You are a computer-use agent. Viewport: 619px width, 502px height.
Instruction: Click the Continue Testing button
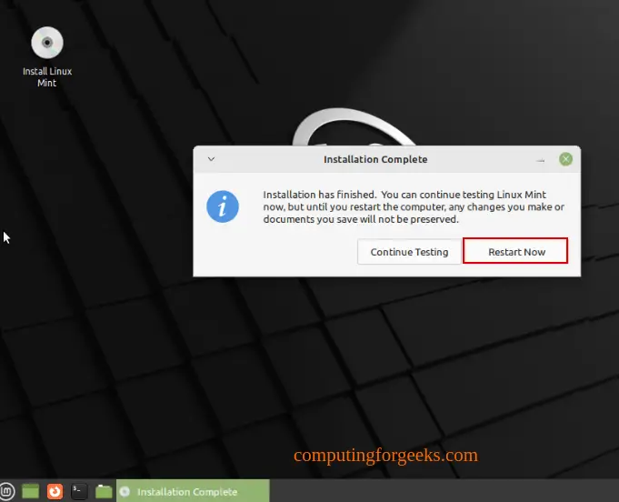pyautogui.click(x=409, y=252)
